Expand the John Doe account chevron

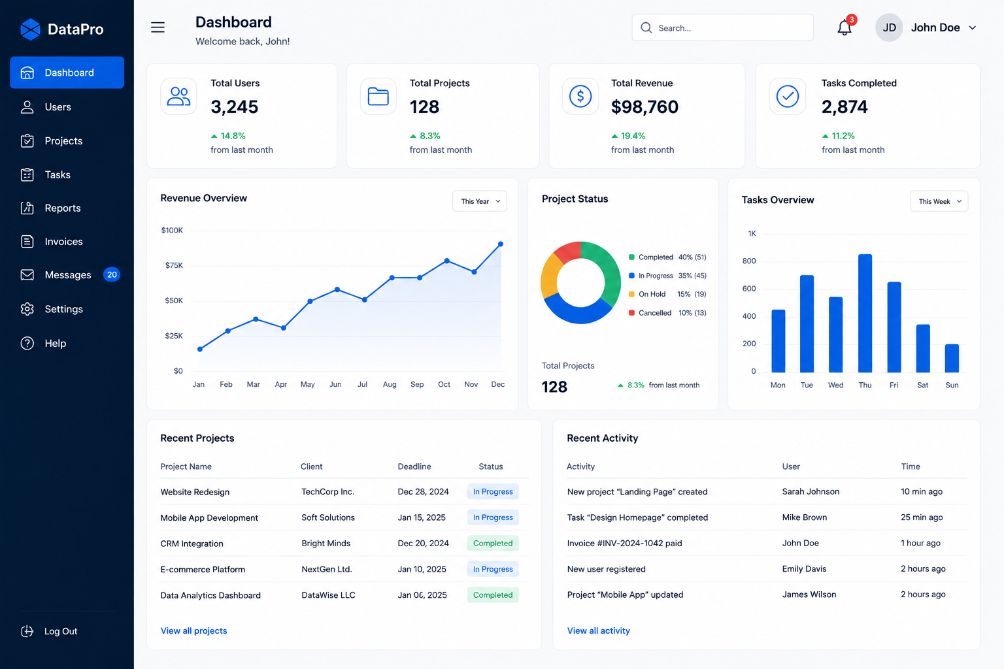973,28
